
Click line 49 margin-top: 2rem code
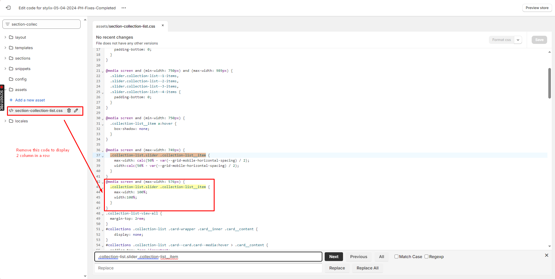point(128,219)
